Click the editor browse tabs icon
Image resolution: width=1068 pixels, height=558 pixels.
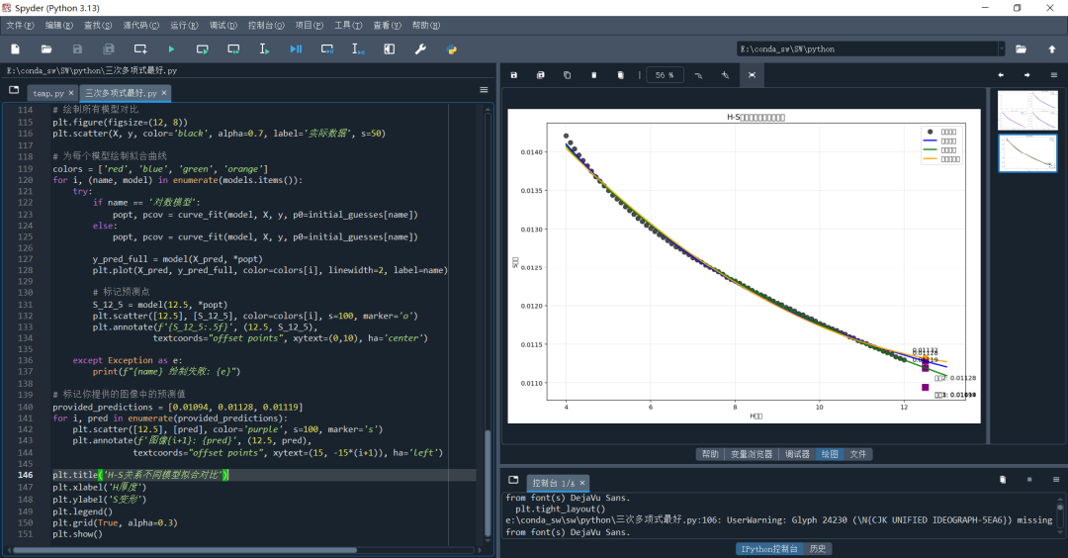(14, 90)
